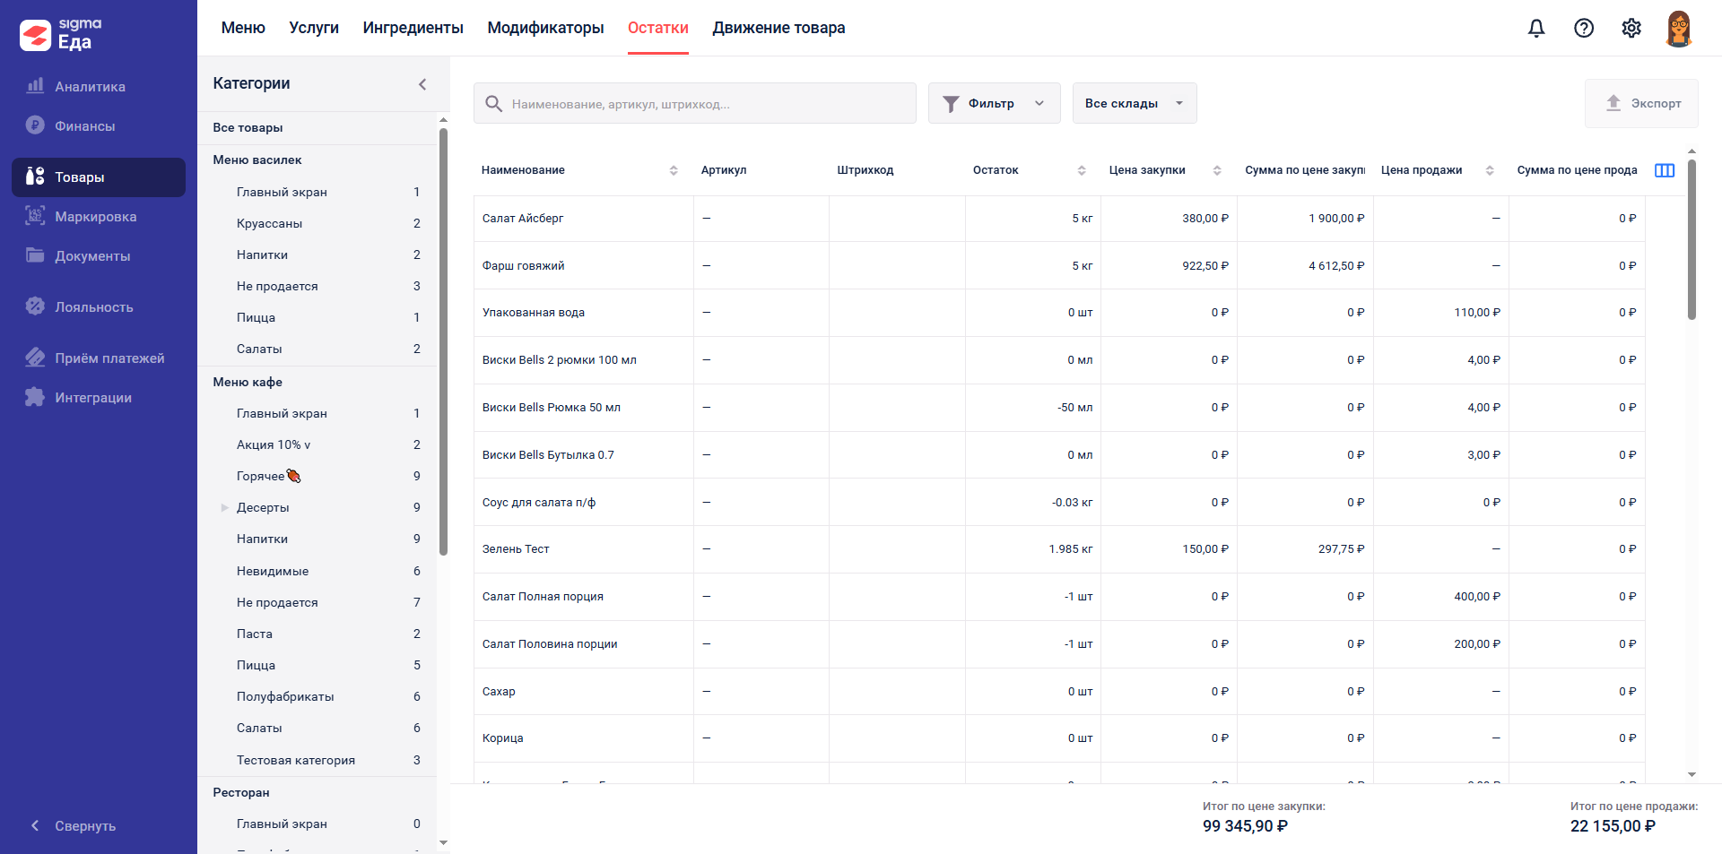
Task: Open the Все склады warehouse selector
Action: click(x=1134, y=104)
